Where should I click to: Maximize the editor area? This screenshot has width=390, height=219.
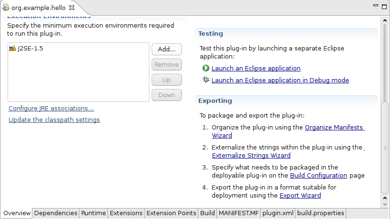[384, 7]
